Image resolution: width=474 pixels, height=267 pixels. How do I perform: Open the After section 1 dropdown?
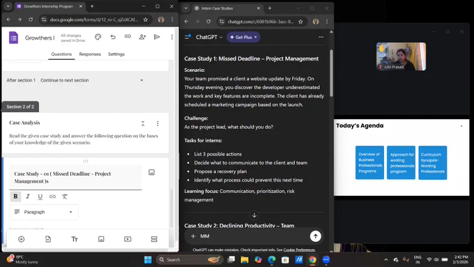tap(92, 80)
